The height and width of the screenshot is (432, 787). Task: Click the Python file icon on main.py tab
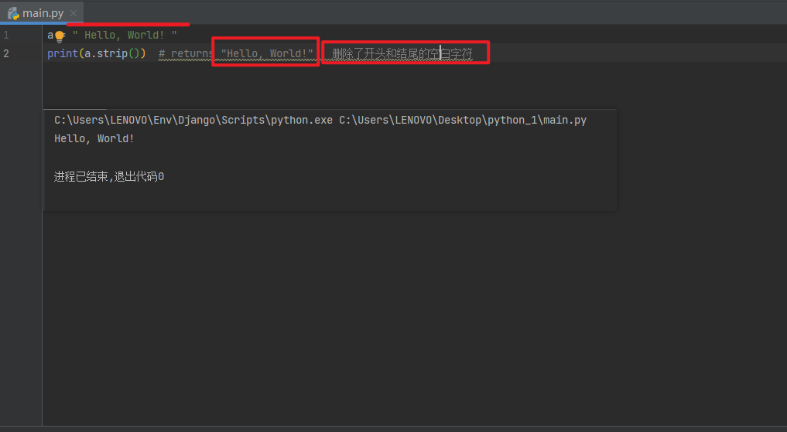pos(14,14)
